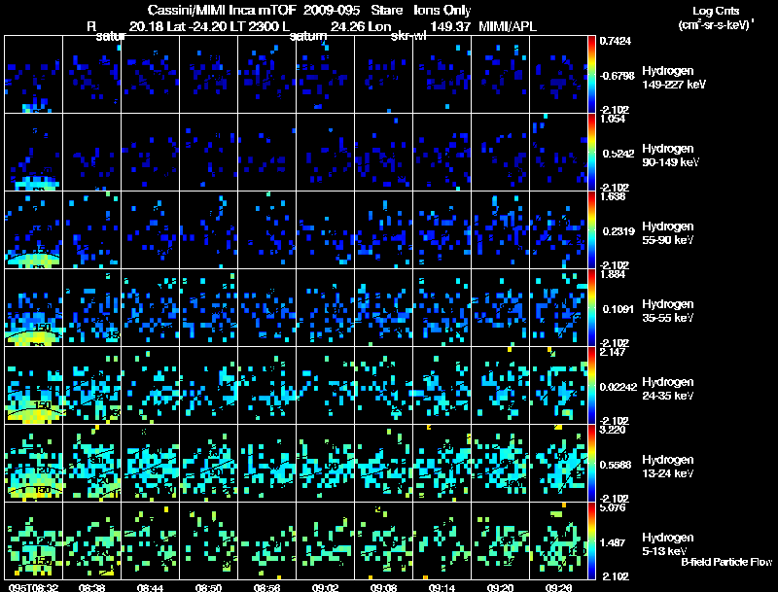The image size is (778, 592).
Task: Click the 5-13 keV image at 09:26
Action: tap(559, 540)
